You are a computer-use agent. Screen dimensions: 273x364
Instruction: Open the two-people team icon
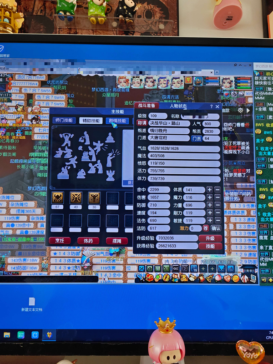(x=175, y=278)
